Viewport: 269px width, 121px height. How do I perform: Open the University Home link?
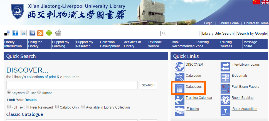click(x=256, y=23)
